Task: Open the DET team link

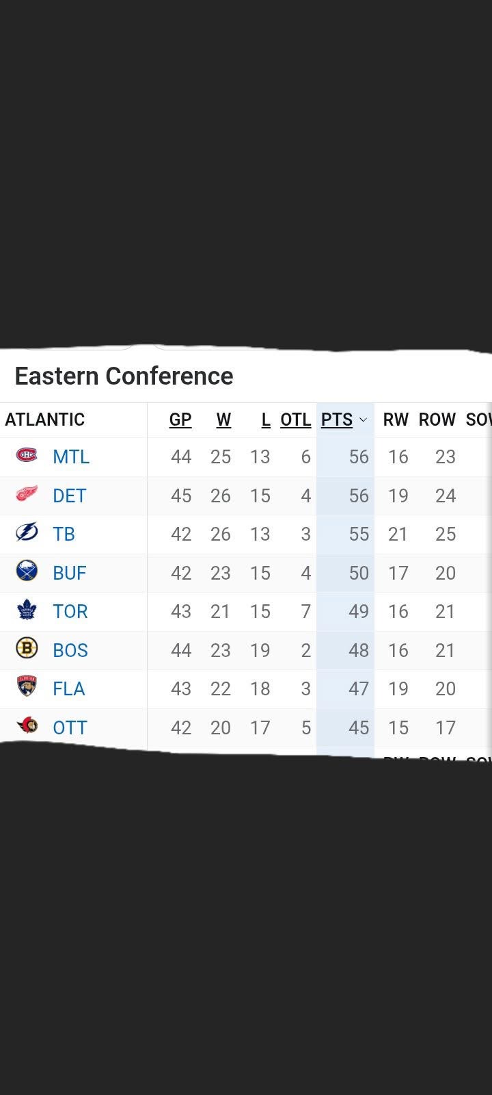Action: click(70, 495)
